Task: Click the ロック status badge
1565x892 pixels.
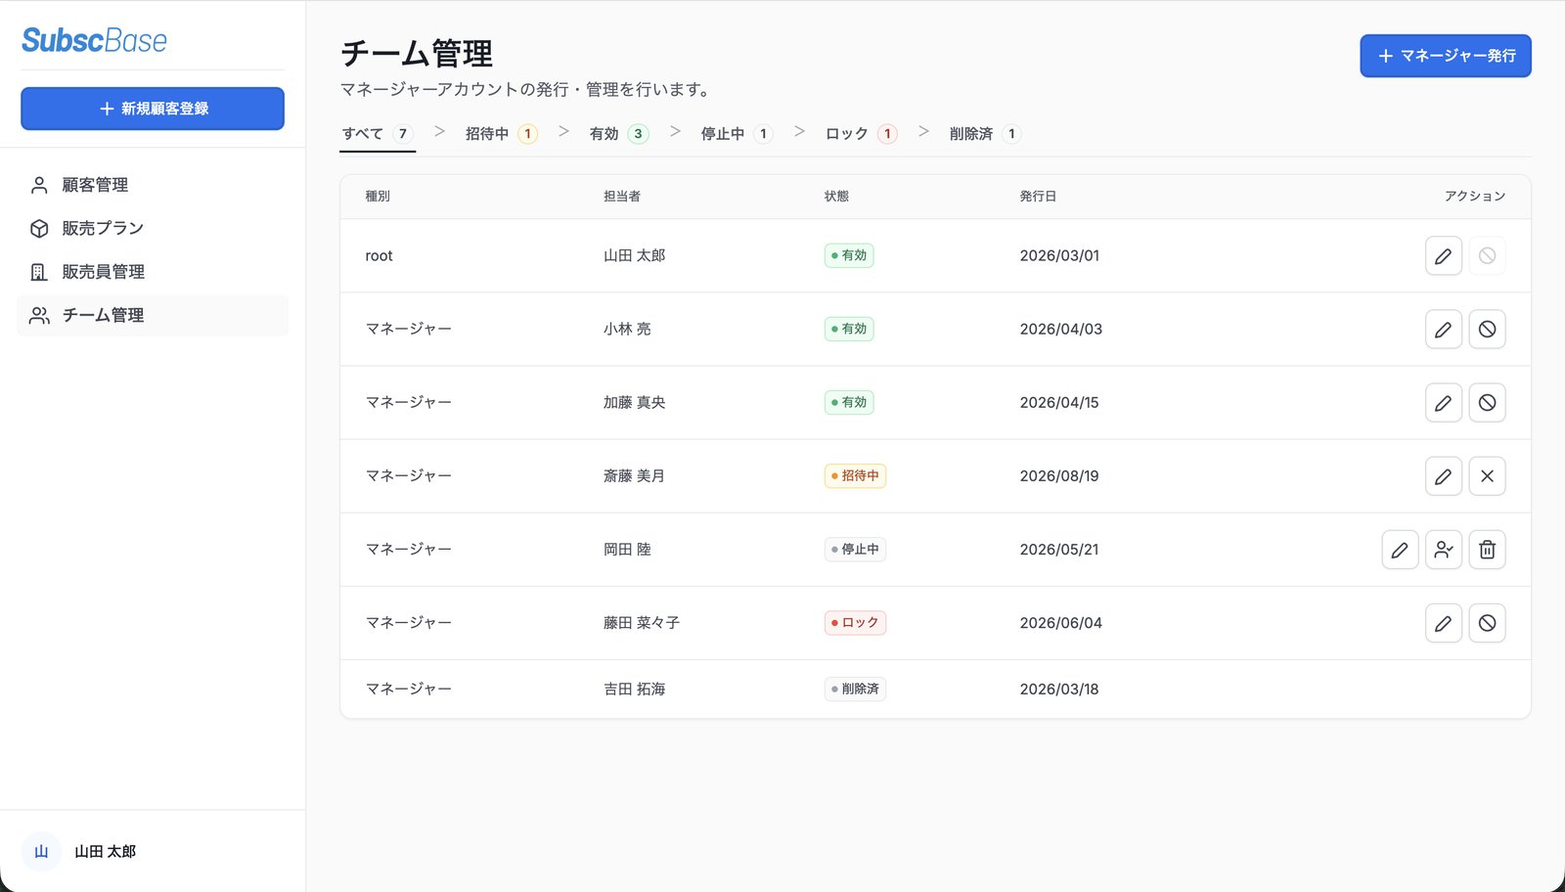Action: (x=855, y=623)
